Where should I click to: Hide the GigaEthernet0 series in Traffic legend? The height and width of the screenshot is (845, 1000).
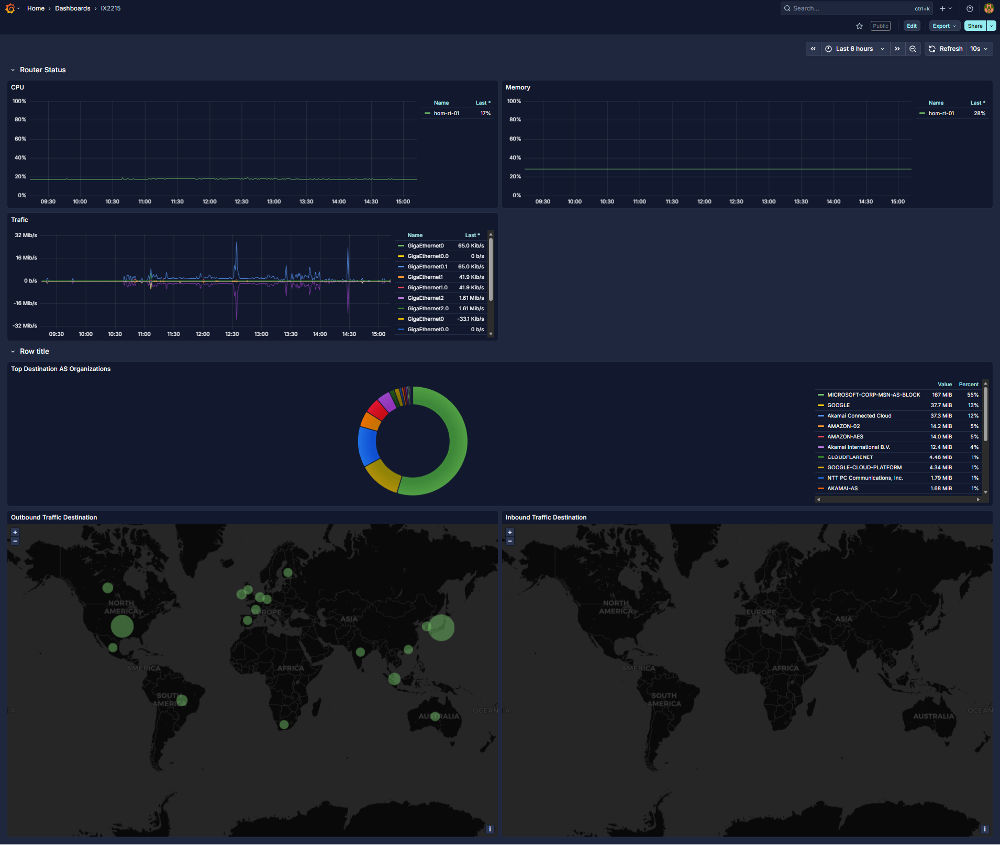click(x=426, y=245)
